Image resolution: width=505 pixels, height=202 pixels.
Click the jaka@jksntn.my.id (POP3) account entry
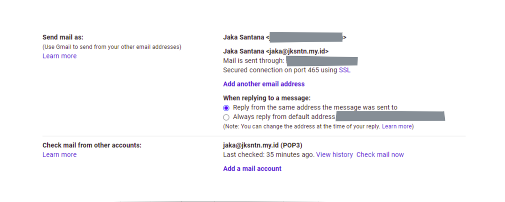(259, 145)
